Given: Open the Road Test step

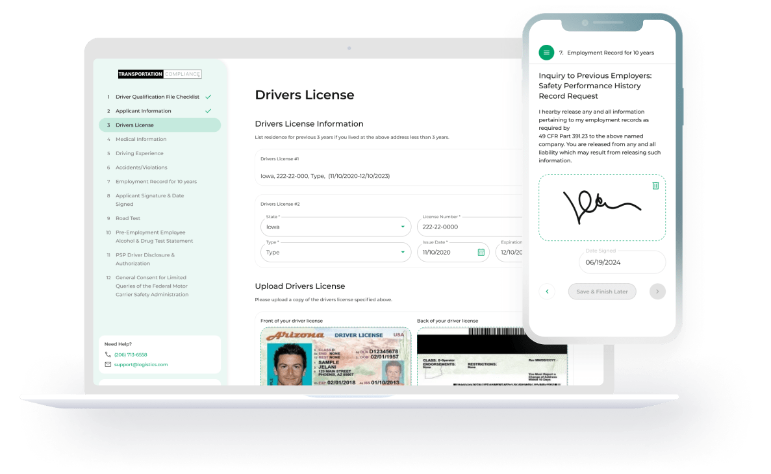Looking at the screenshot, I should click(128, 218).
